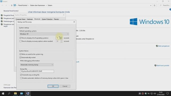The width and height of the screenshot is (171, 96).
Task: Confirm with the OK button
Action: click(x=53, y=86)
